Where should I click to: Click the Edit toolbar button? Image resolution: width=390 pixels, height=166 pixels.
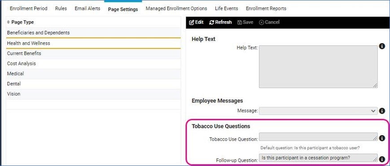[196, 22]
